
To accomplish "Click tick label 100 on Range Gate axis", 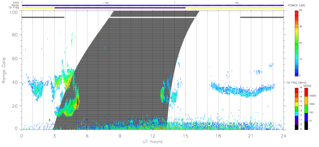I will [14, 12].
